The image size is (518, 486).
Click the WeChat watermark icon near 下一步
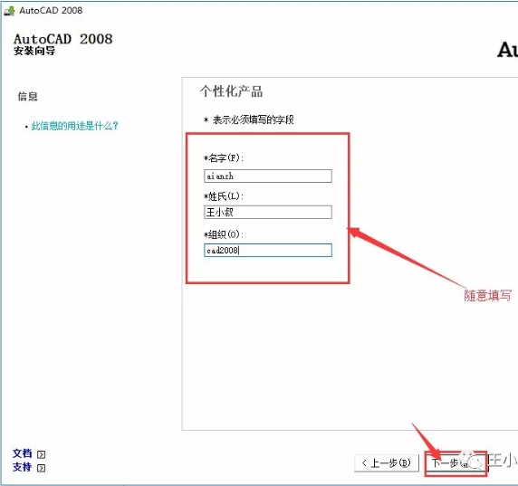point(471,461)
